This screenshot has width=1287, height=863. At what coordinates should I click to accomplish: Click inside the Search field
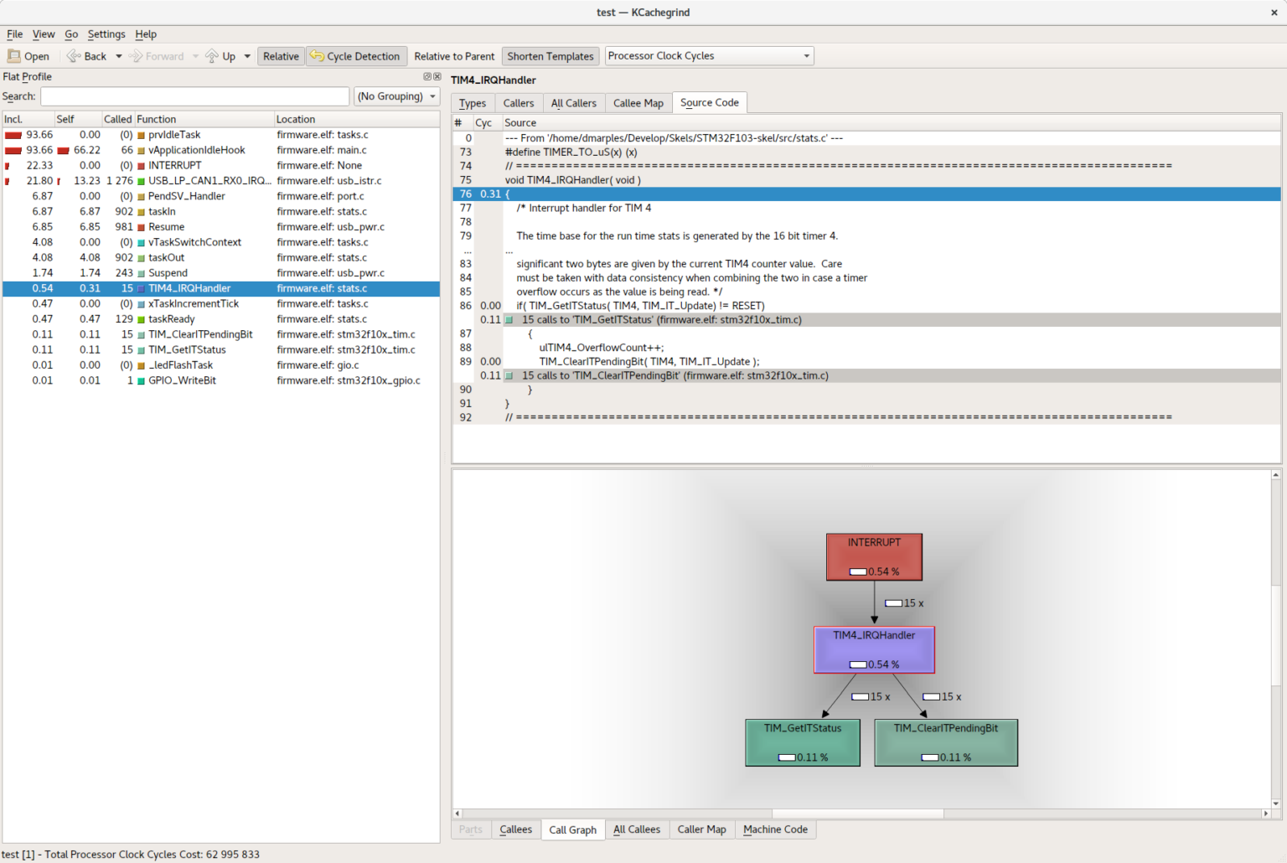(194, 96)
